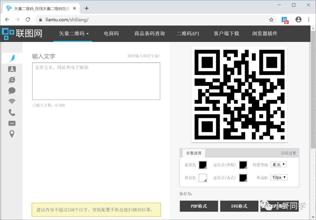Viewport: 316px width, 220px height.
Task: Select the WiFi QR code icon
Action: tap(12, 101)
